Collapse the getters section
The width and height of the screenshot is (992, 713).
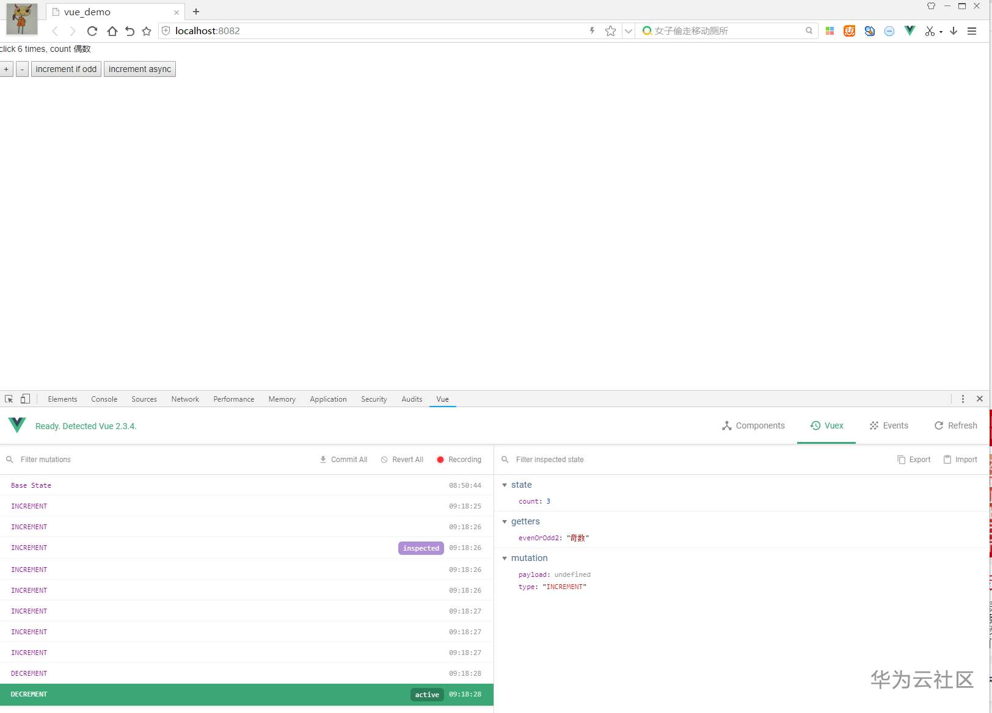(x=505, y=522)
